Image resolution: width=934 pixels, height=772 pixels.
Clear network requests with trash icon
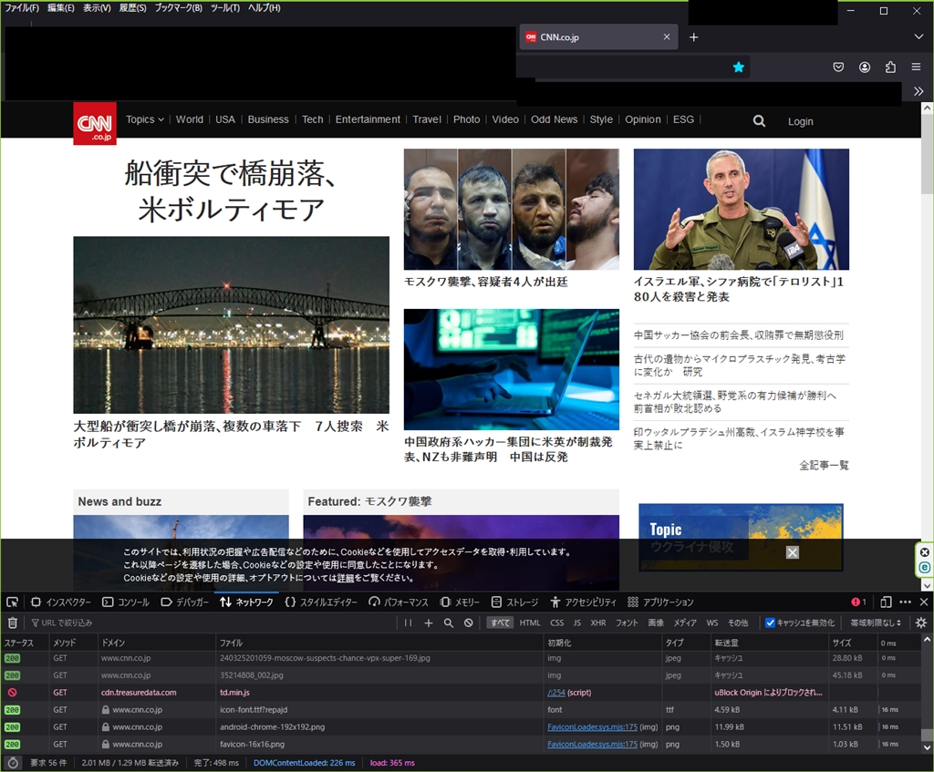click(x=13, y=623)
